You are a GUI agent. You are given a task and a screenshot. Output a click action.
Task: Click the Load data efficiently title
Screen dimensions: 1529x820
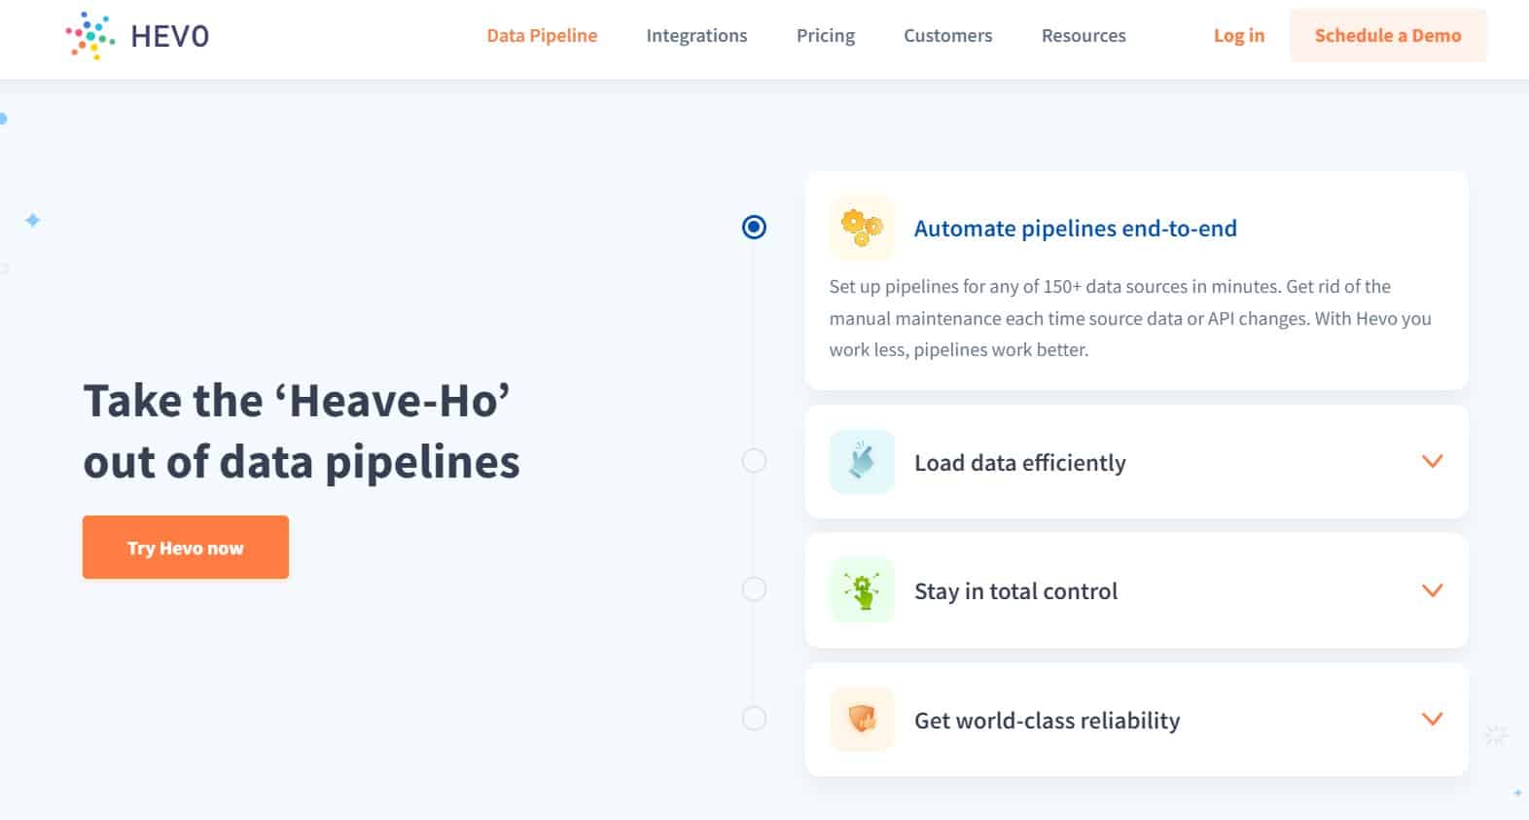click(1020, 463)
